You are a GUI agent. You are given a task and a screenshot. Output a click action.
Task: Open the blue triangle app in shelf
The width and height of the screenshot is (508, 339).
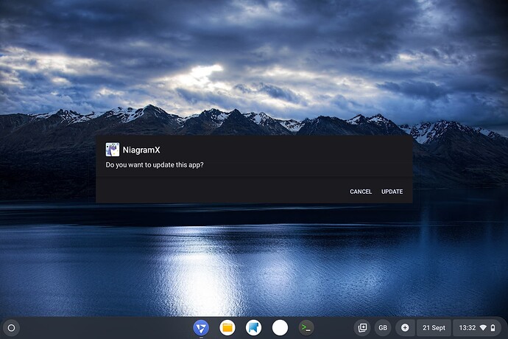(x=201, y=328)
